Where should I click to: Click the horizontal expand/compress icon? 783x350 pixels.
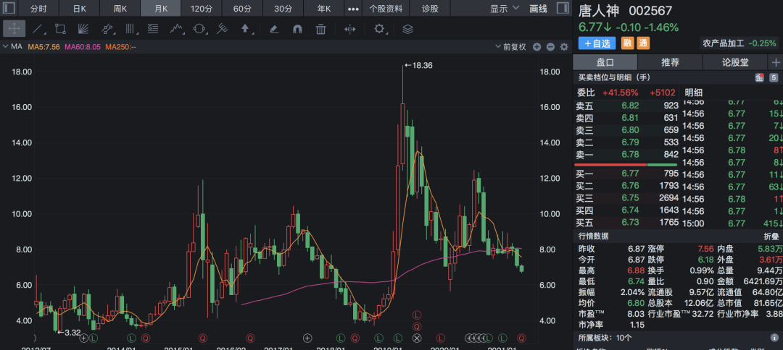click(350, 29)
